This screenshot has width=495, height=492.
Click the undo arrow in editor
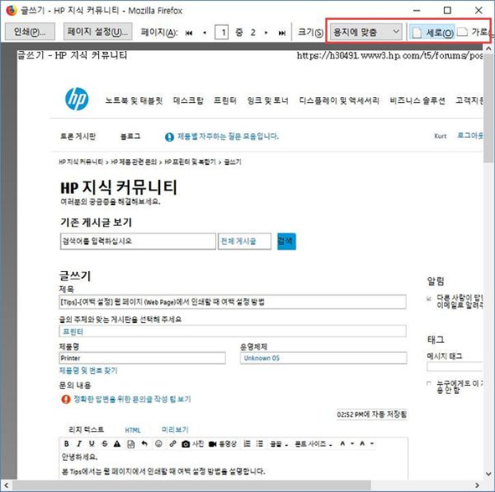coord(144,443)
